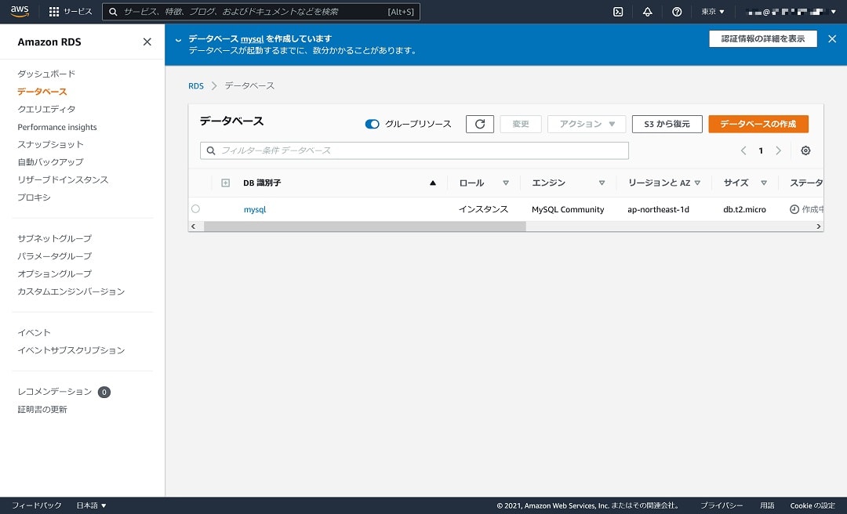Open プロキシ in sidebar
Image resolution: width=847 pixels, height=514 pixels.
(34, 197)
